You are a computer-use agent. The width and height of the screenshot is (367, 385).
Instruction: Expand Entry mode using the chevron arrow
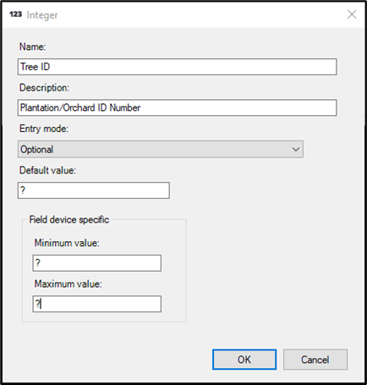point(296,149)
